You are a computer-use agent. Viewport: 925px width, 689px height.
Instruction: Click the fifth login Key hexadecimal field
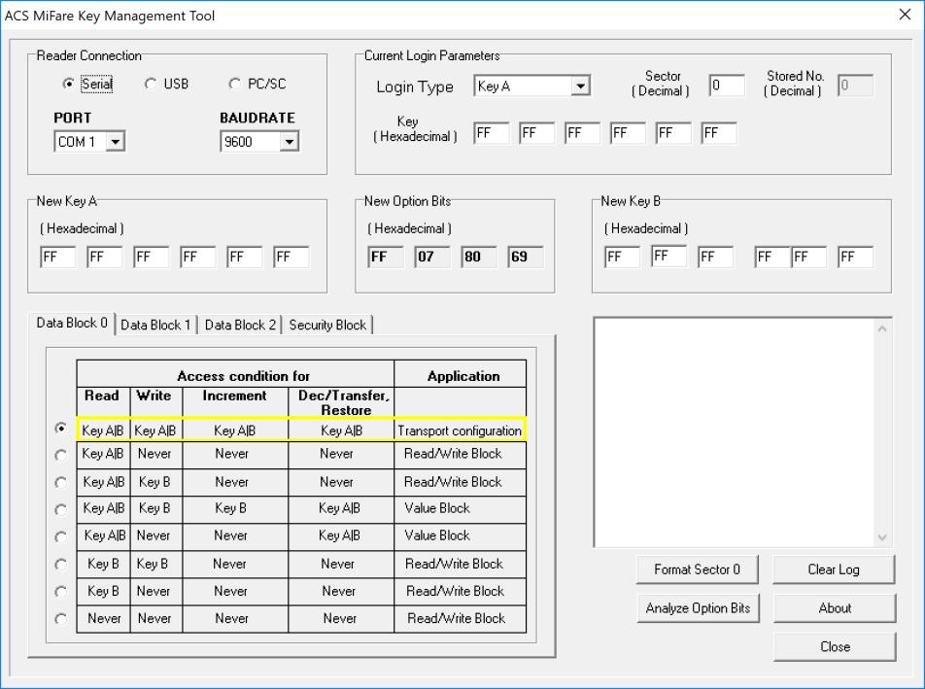[x=673, y=133]
